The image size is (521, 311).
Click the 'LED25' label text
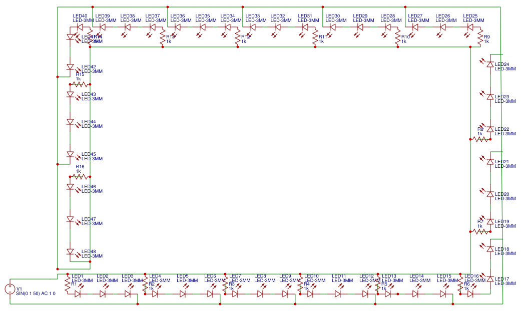[470, 16]
